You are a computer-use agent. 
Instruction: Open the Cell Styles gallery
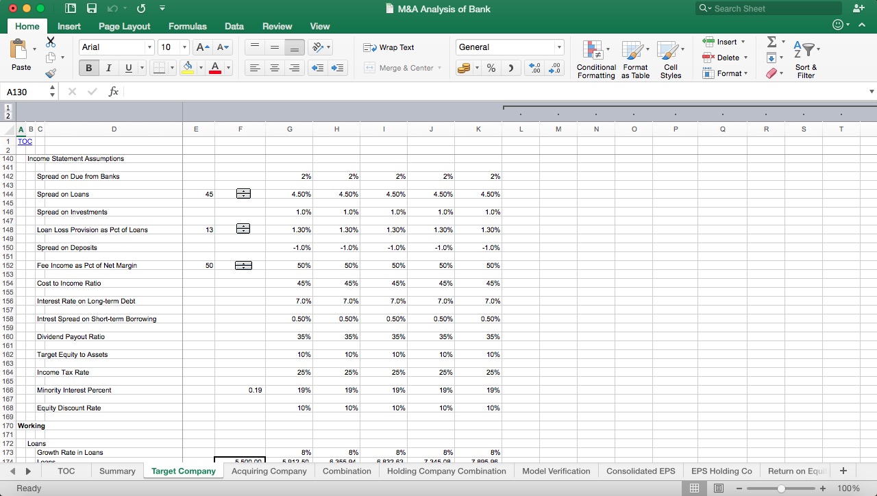[x=670, y=58]
